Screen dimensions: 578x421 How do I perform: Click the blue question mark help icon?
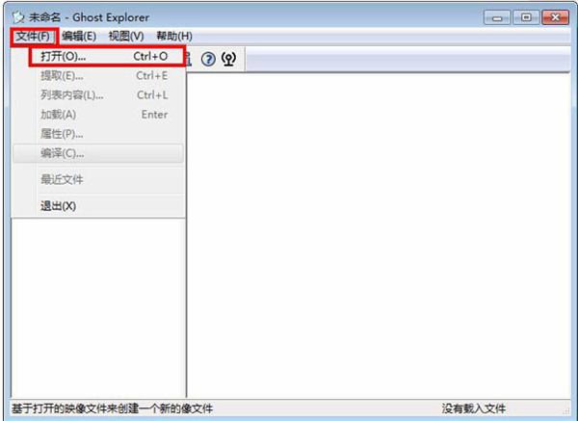click(x=208, y=59)
